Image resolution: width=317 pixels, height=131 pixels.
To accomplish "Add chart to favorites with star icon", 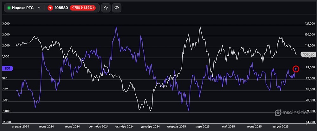I will pyautogui.click(x=106, y=8).
